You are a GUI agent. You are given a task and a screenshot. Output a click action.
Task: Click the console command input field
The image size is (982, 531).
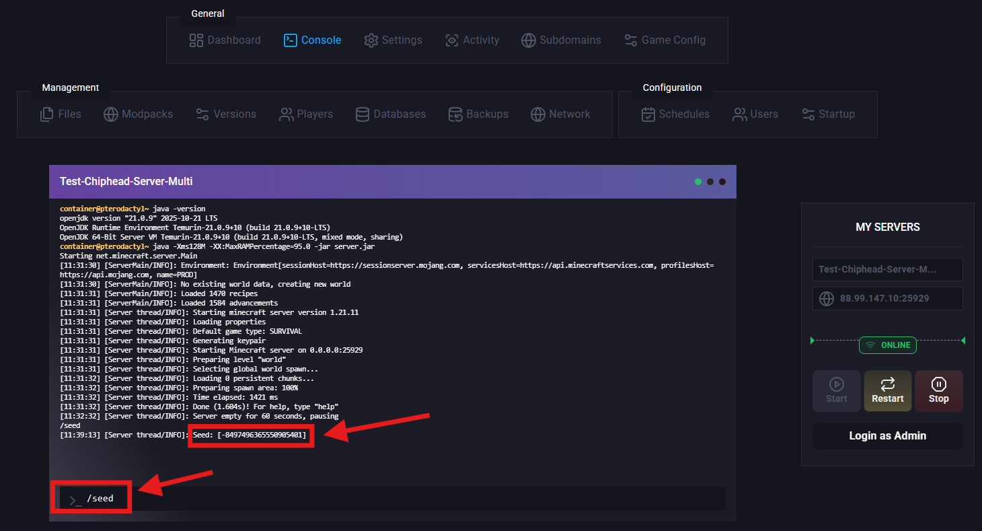393,499
